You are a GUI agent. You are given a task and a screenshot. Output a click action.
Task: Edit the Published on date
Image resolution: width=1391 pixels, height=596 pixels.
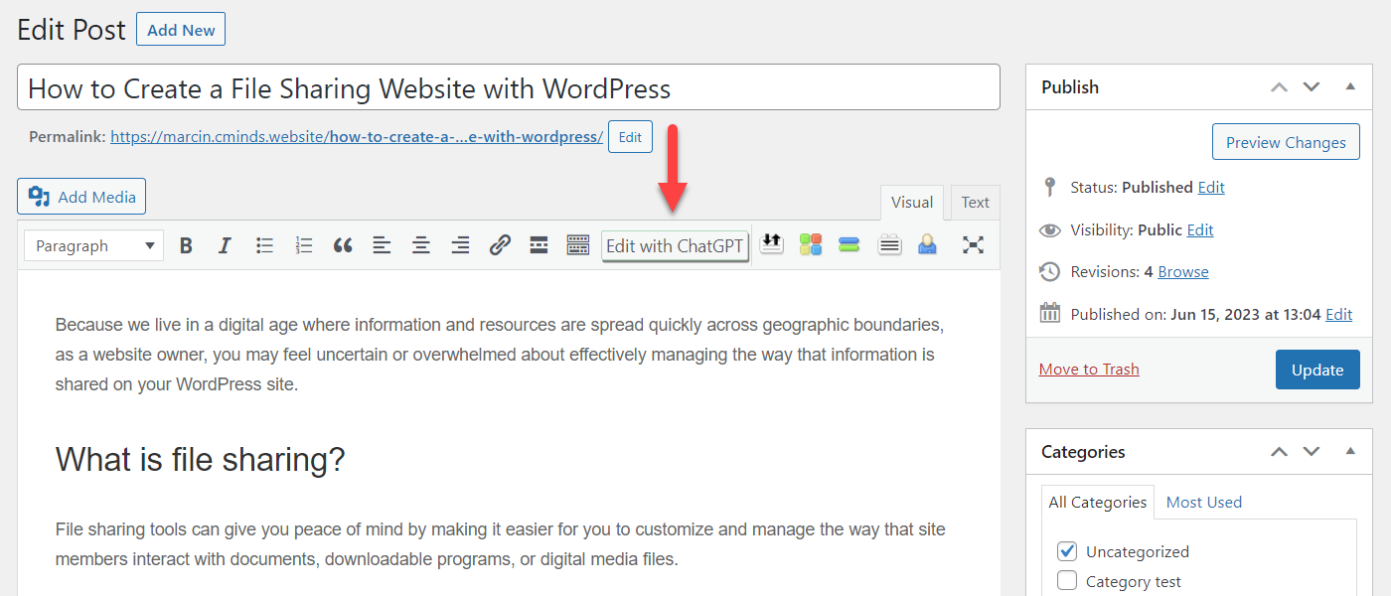(x=1339, y=314)
